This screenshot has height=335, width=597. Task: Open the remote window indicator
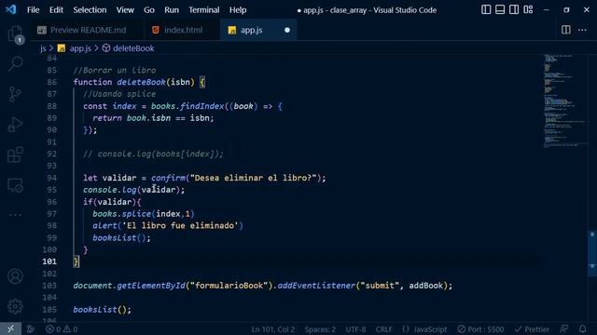[10, 328]
